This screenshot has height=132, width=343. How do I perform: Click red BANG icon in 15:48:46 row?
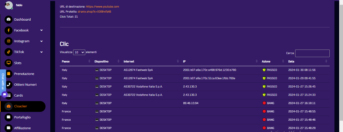click(264, 120)
